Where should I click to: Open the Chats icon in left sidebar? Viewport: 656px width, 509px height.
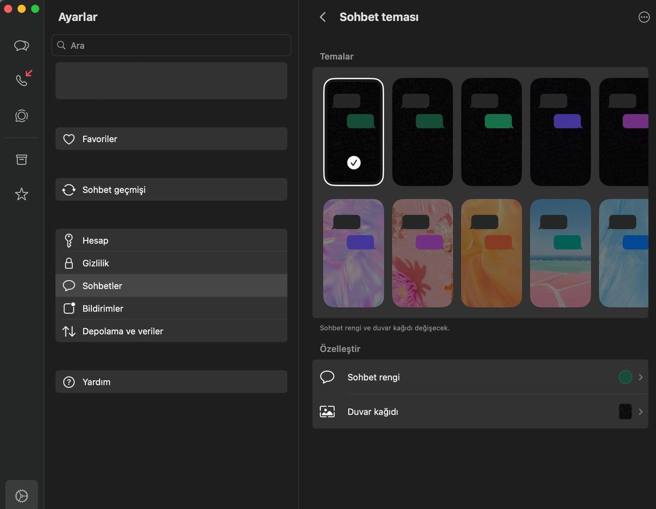pos(21,46)
